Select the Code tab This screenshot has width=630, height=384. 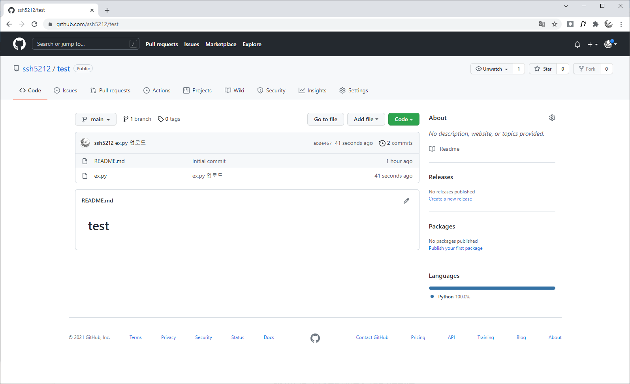click(x=30, y=90)
